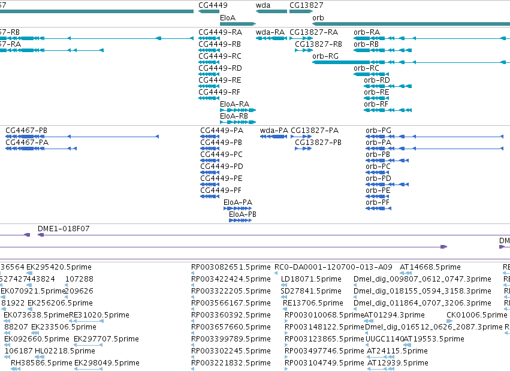
Task: Select the RP003082651.5prime EST label
Action: pyautogui.click(x=231, y=267)
